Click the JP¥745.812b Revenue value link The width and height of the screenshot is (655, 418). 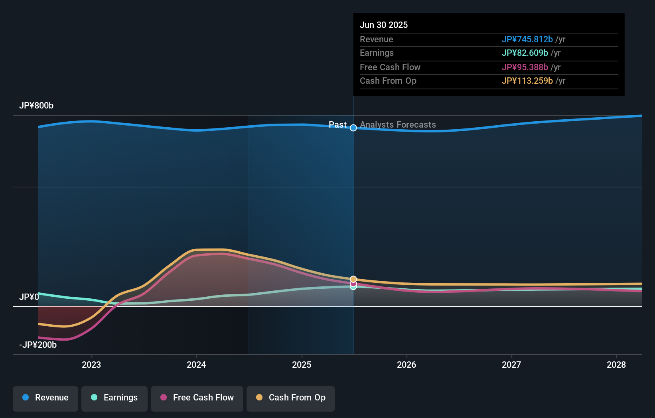[x=527, y=39]
